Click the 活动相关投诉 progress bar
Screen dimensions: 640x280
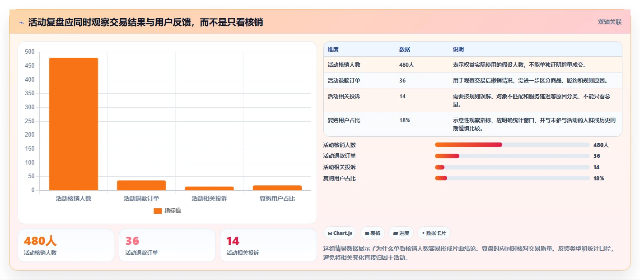pos(512,167)
